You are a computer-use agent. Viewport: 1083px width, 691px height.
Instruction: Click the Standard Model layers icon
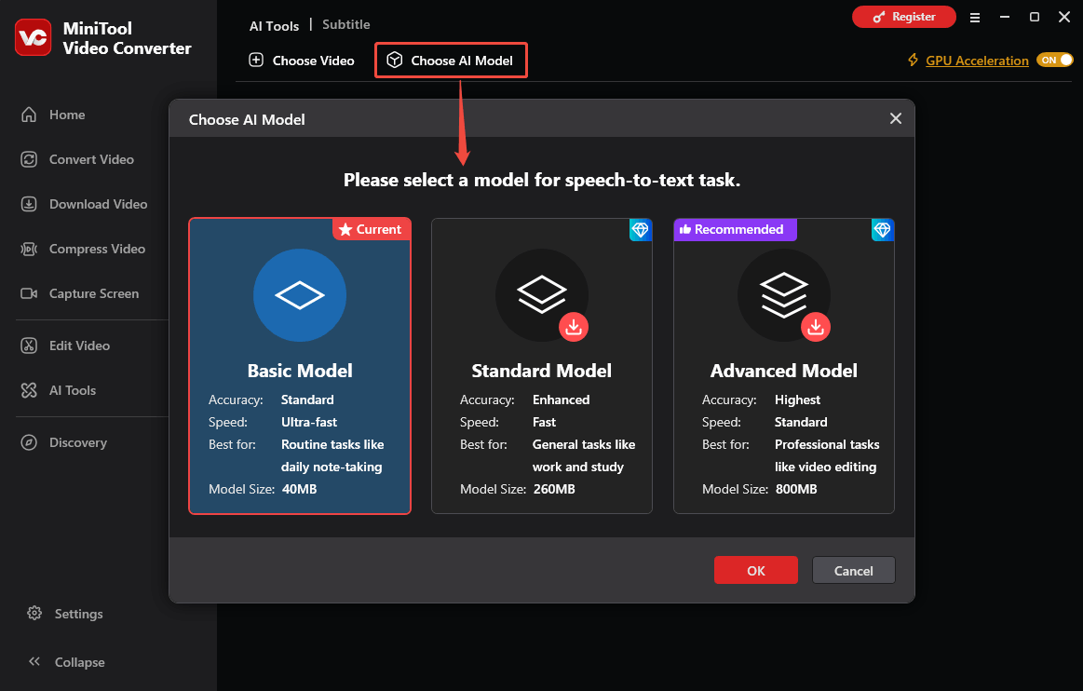[542, 293]
